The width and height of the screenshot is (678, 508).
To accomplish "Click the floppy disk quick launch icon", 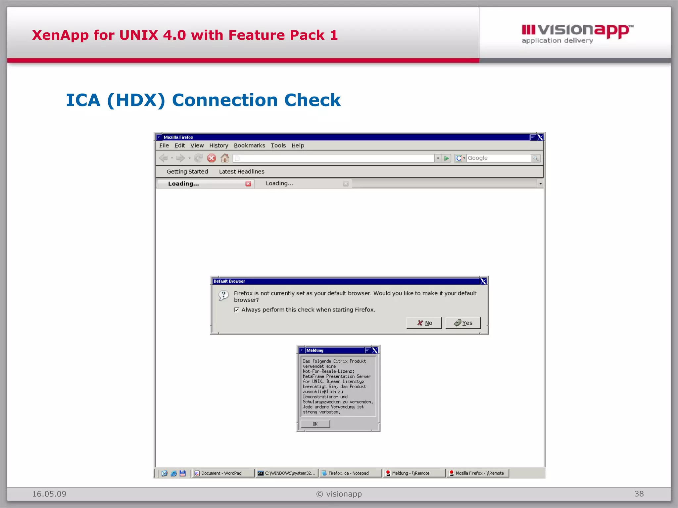I will pyautogui.click(x=182, y=473).
